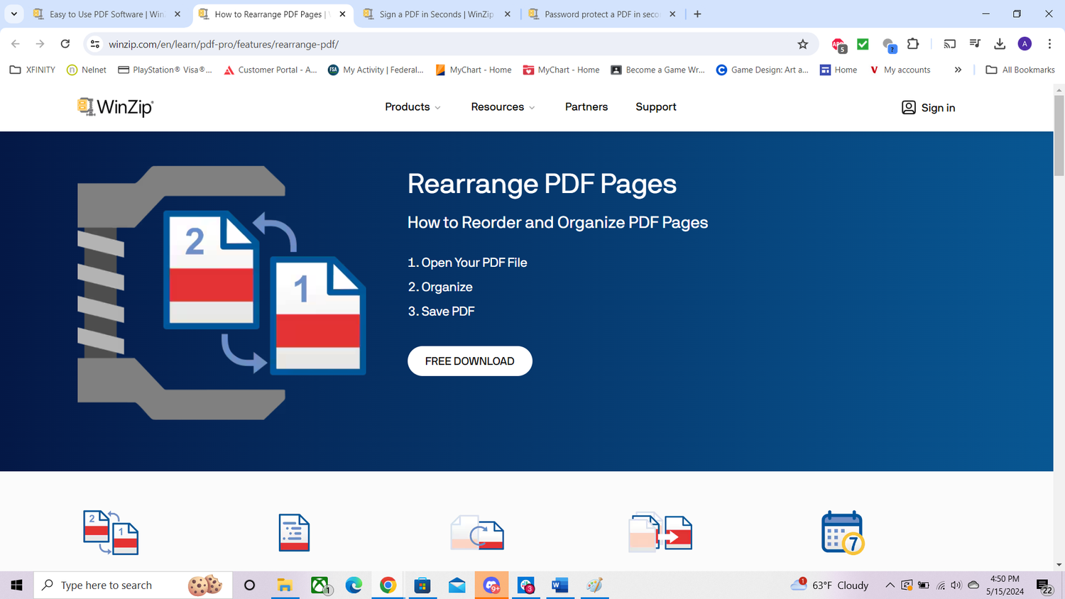This screenshot has height=599, width=1065.
Task: Open the Partners menu item
Action: click(586, 107)
